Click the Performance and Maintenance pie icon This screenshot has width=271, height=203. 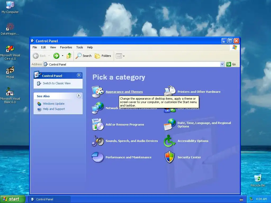tap(98, 157)
